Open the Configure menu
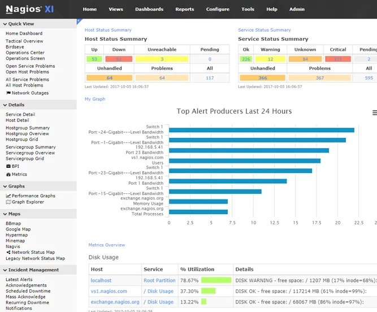 tap(218, 9)
